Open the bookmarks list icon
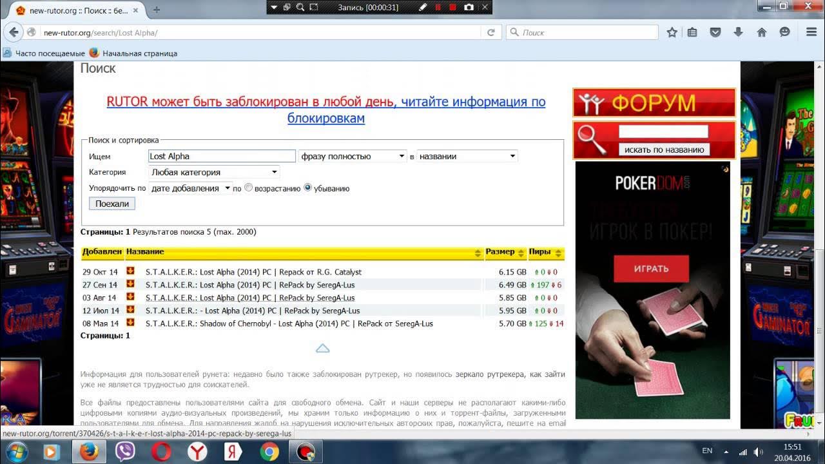 [692, 32]
